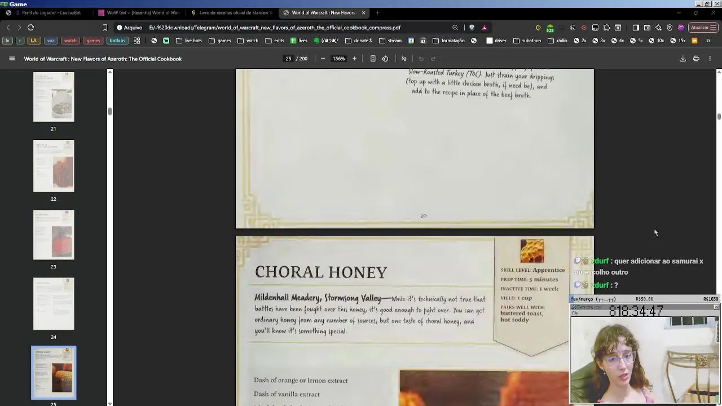722x406 pixels.
Task: Zoom out the PDF with minus button
Action: (x=323, y=59)
